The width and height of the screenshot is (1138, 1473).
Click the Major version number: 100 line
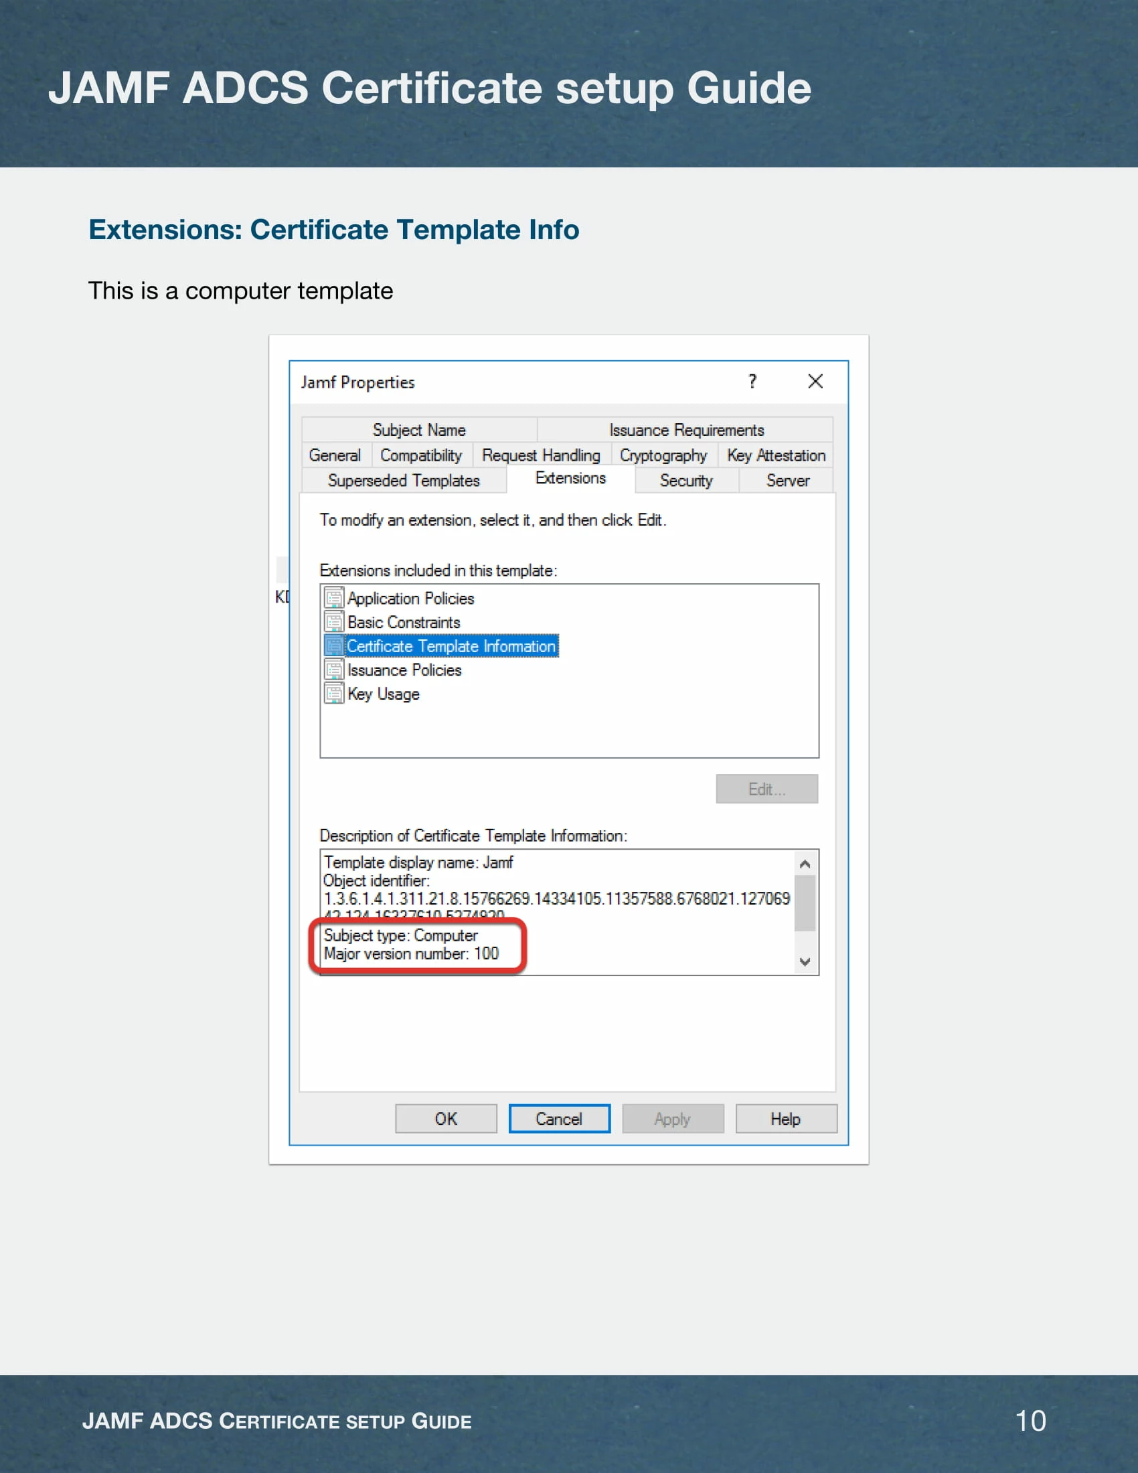point(411,953)
